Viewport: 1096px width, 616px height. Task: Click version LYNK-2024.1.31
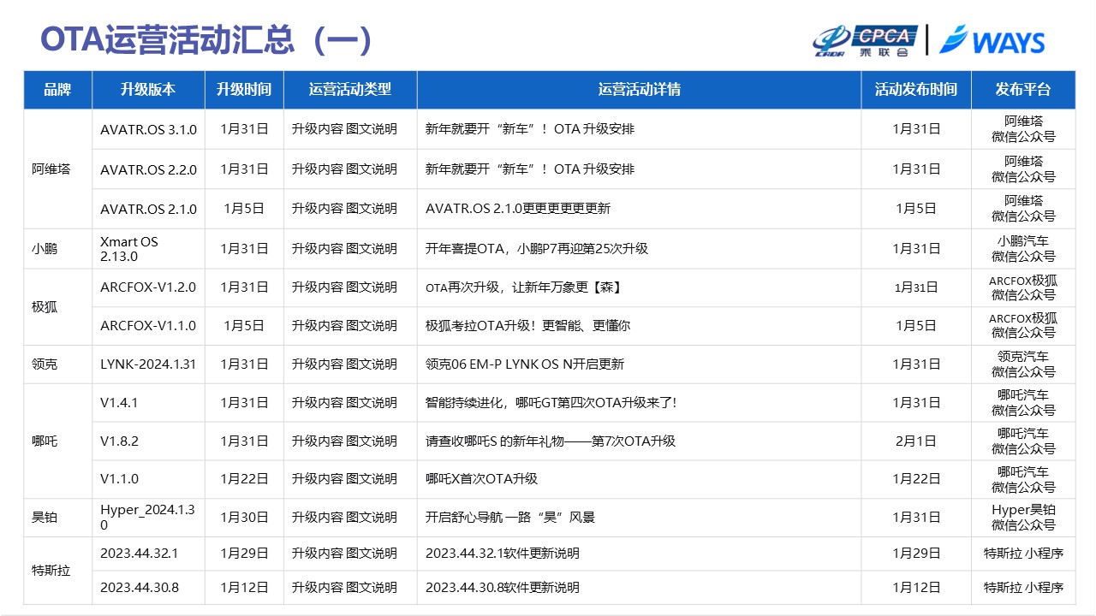(148, 364)
